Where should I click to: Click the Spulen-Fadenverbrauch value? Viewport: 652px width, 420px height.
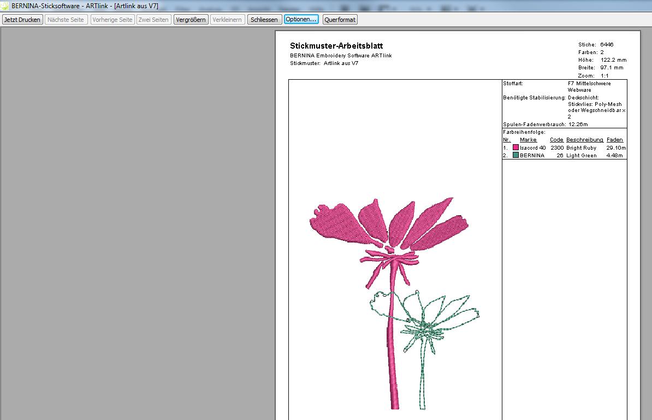(579, 125)
